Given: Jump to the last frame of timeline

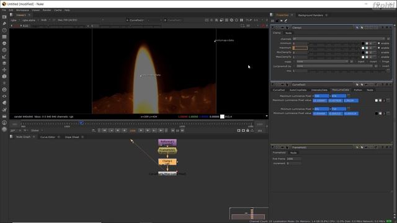Looking at the screenshot, I should pos(161,131).
